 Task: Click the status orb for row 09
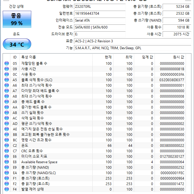(x=7, y=69)
